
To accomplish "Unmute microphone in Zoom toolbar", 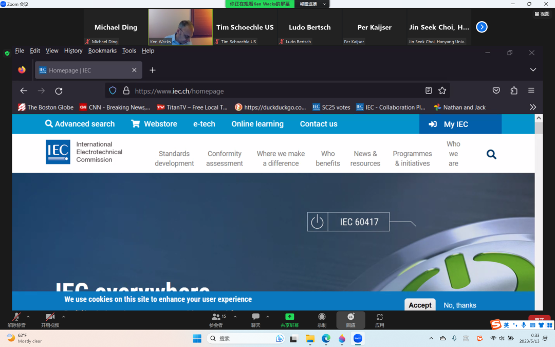I will 16,320.
